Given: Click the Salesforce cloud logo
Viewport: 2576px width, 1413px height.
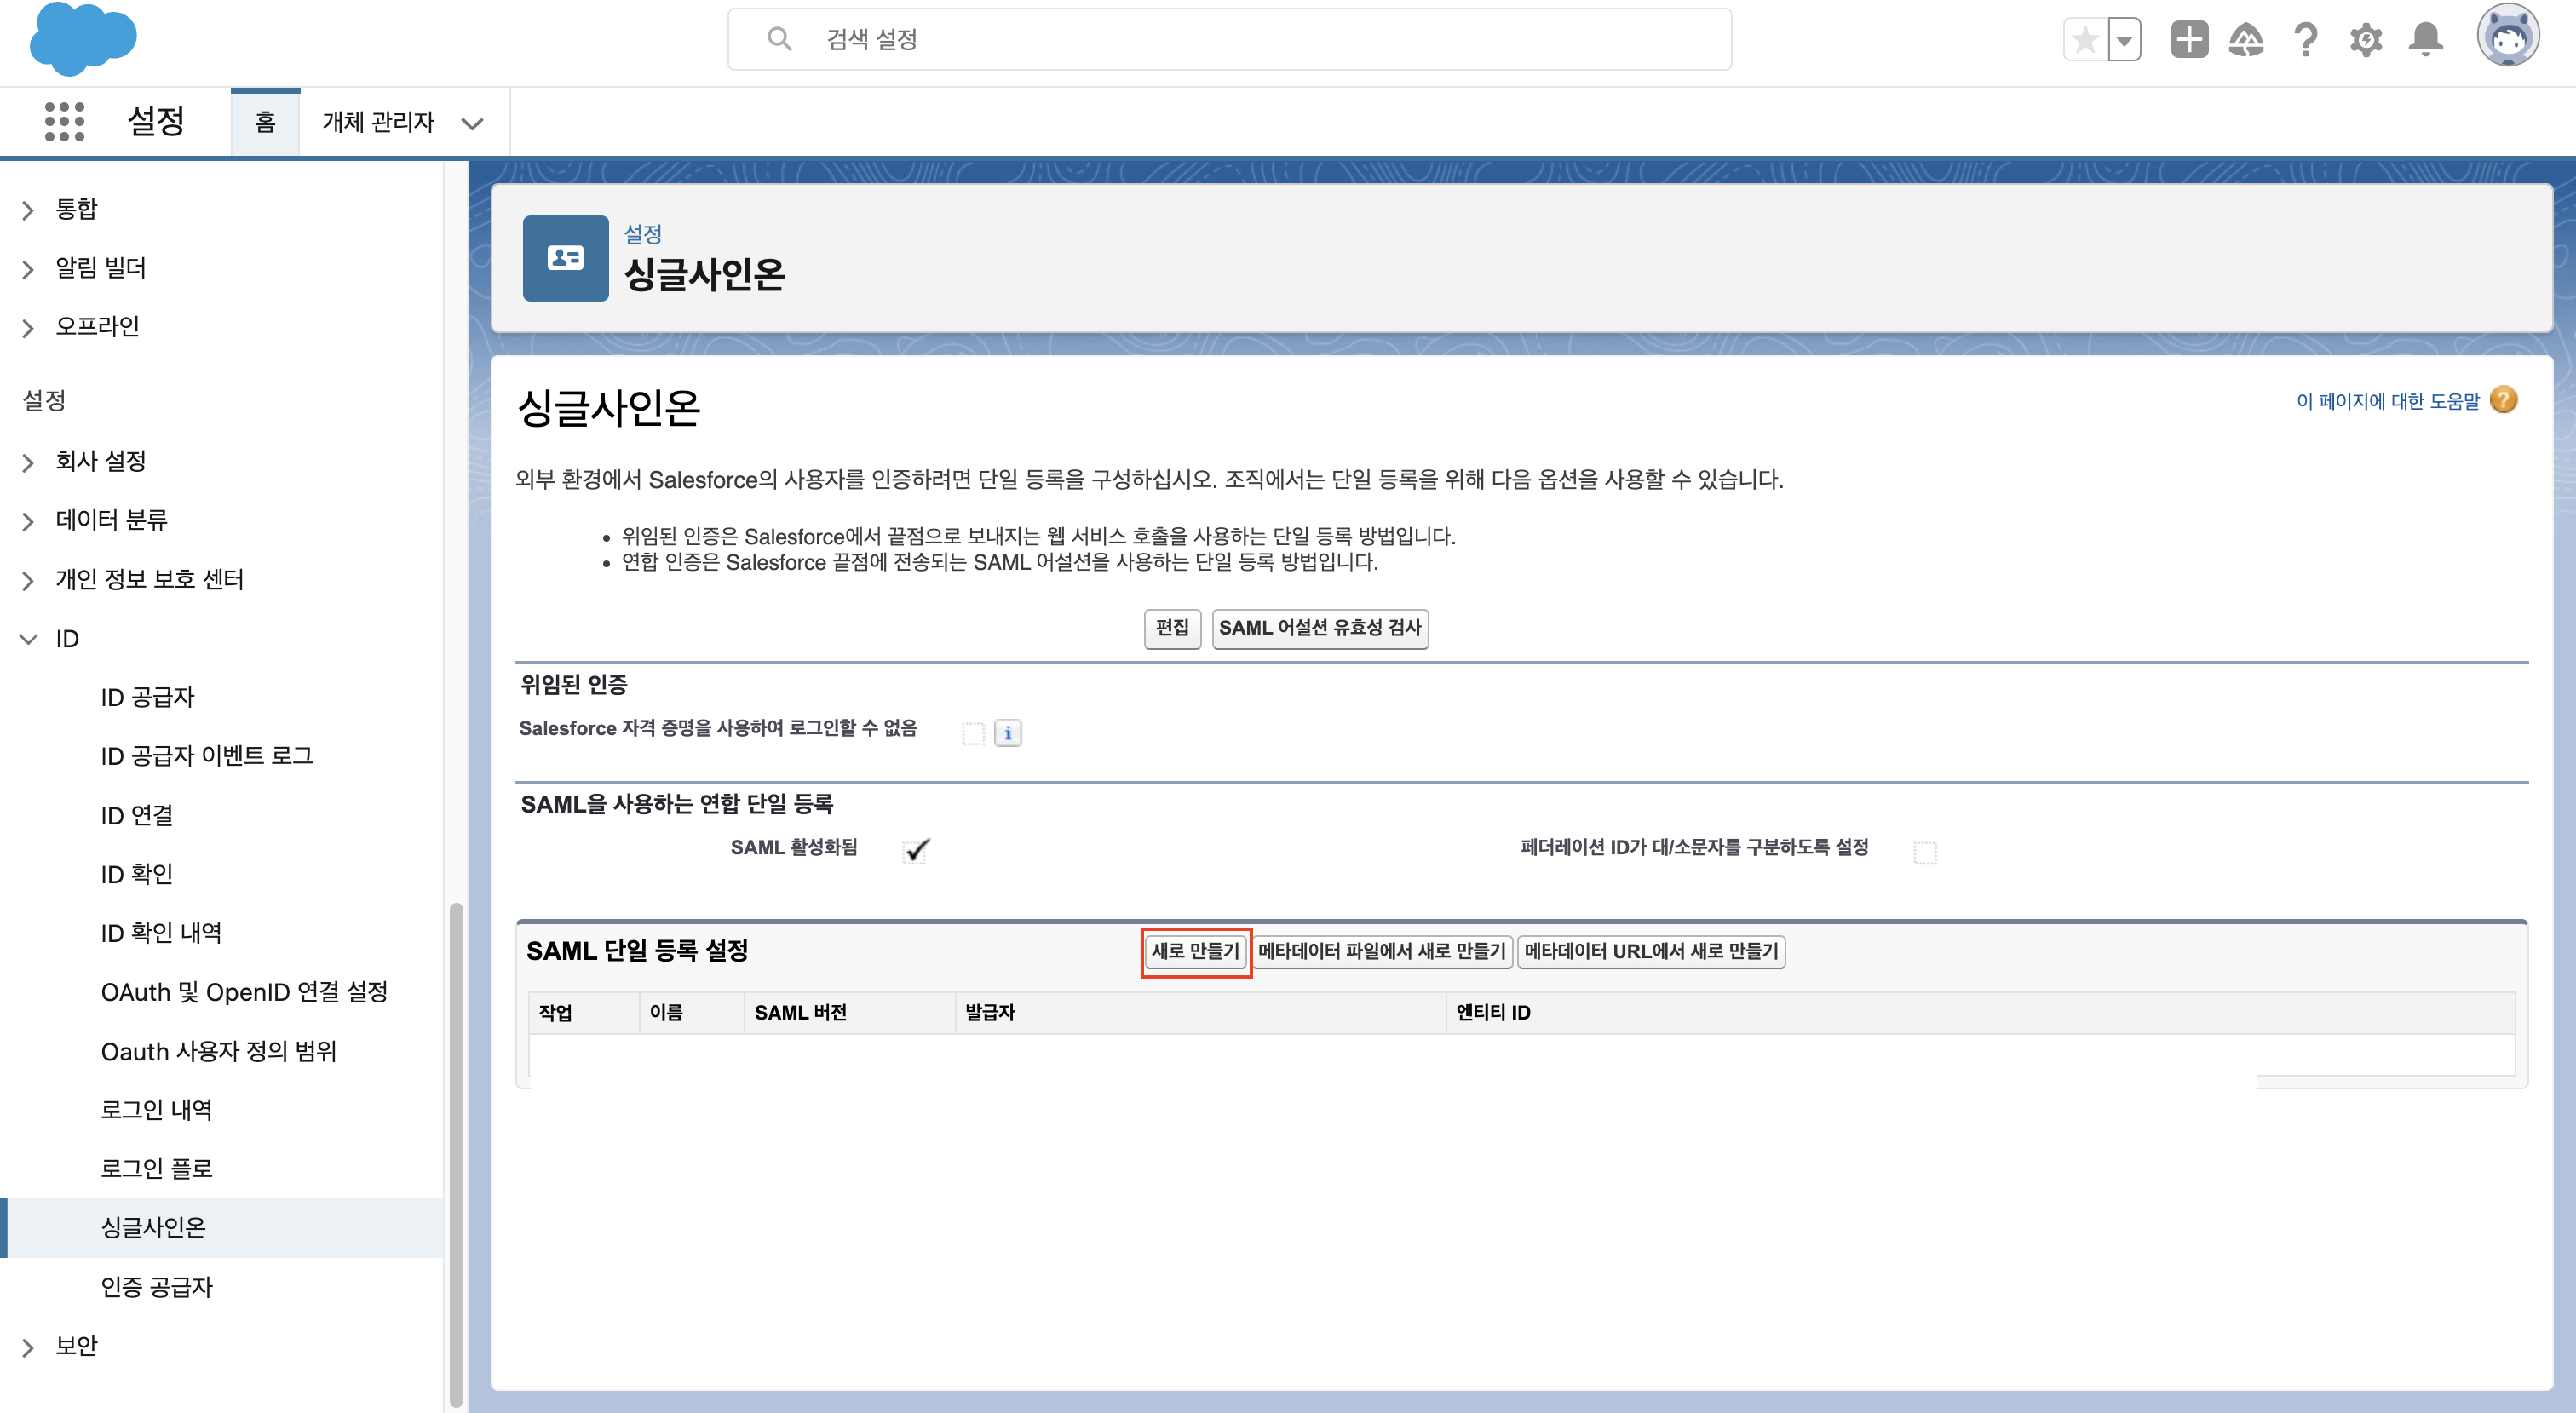Looking at the screenshot, I should pos(82,40).
